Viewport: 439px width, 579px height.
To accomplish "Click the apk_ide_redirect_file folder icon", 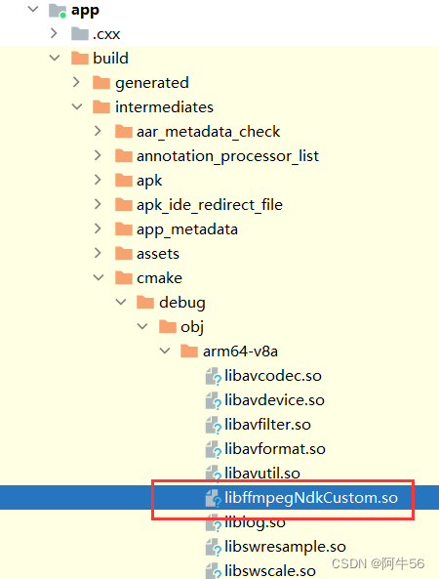I will pos(124,204).
